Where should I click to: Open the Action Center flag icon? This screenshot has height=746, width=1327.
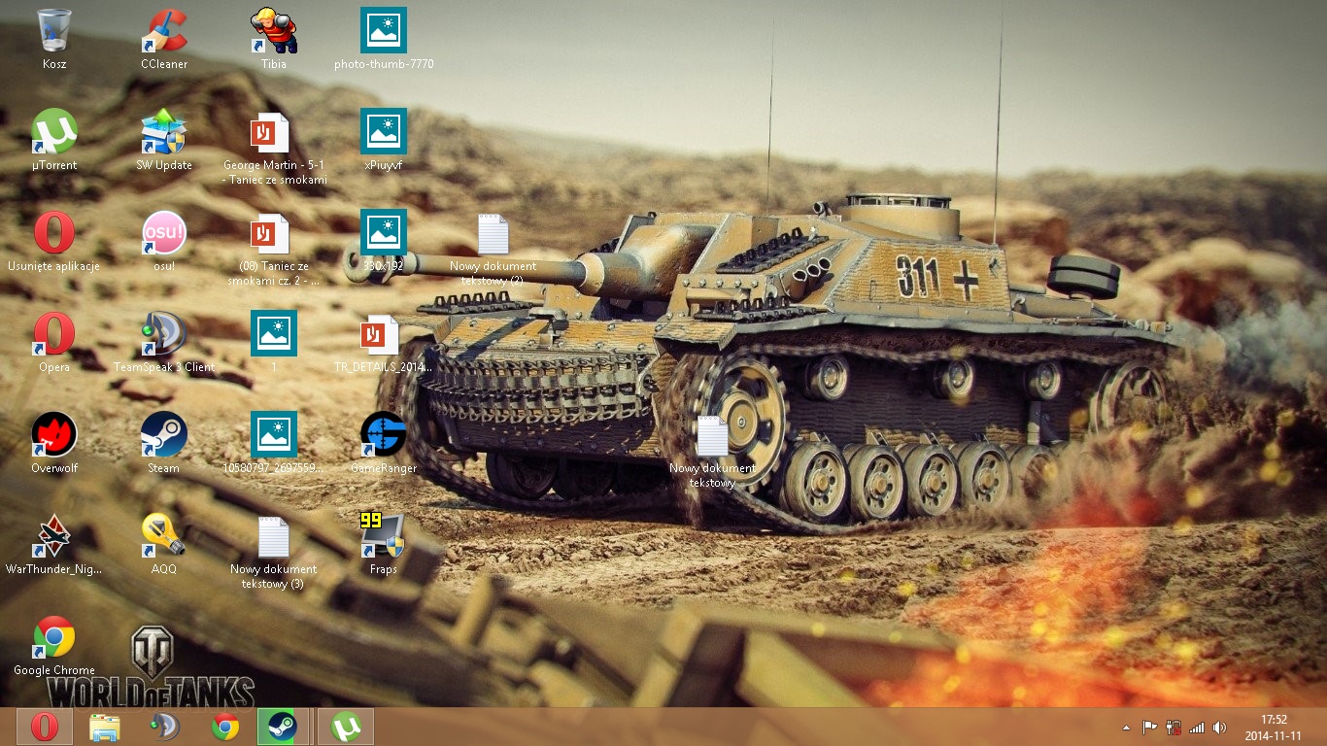tap(1149, 728)
